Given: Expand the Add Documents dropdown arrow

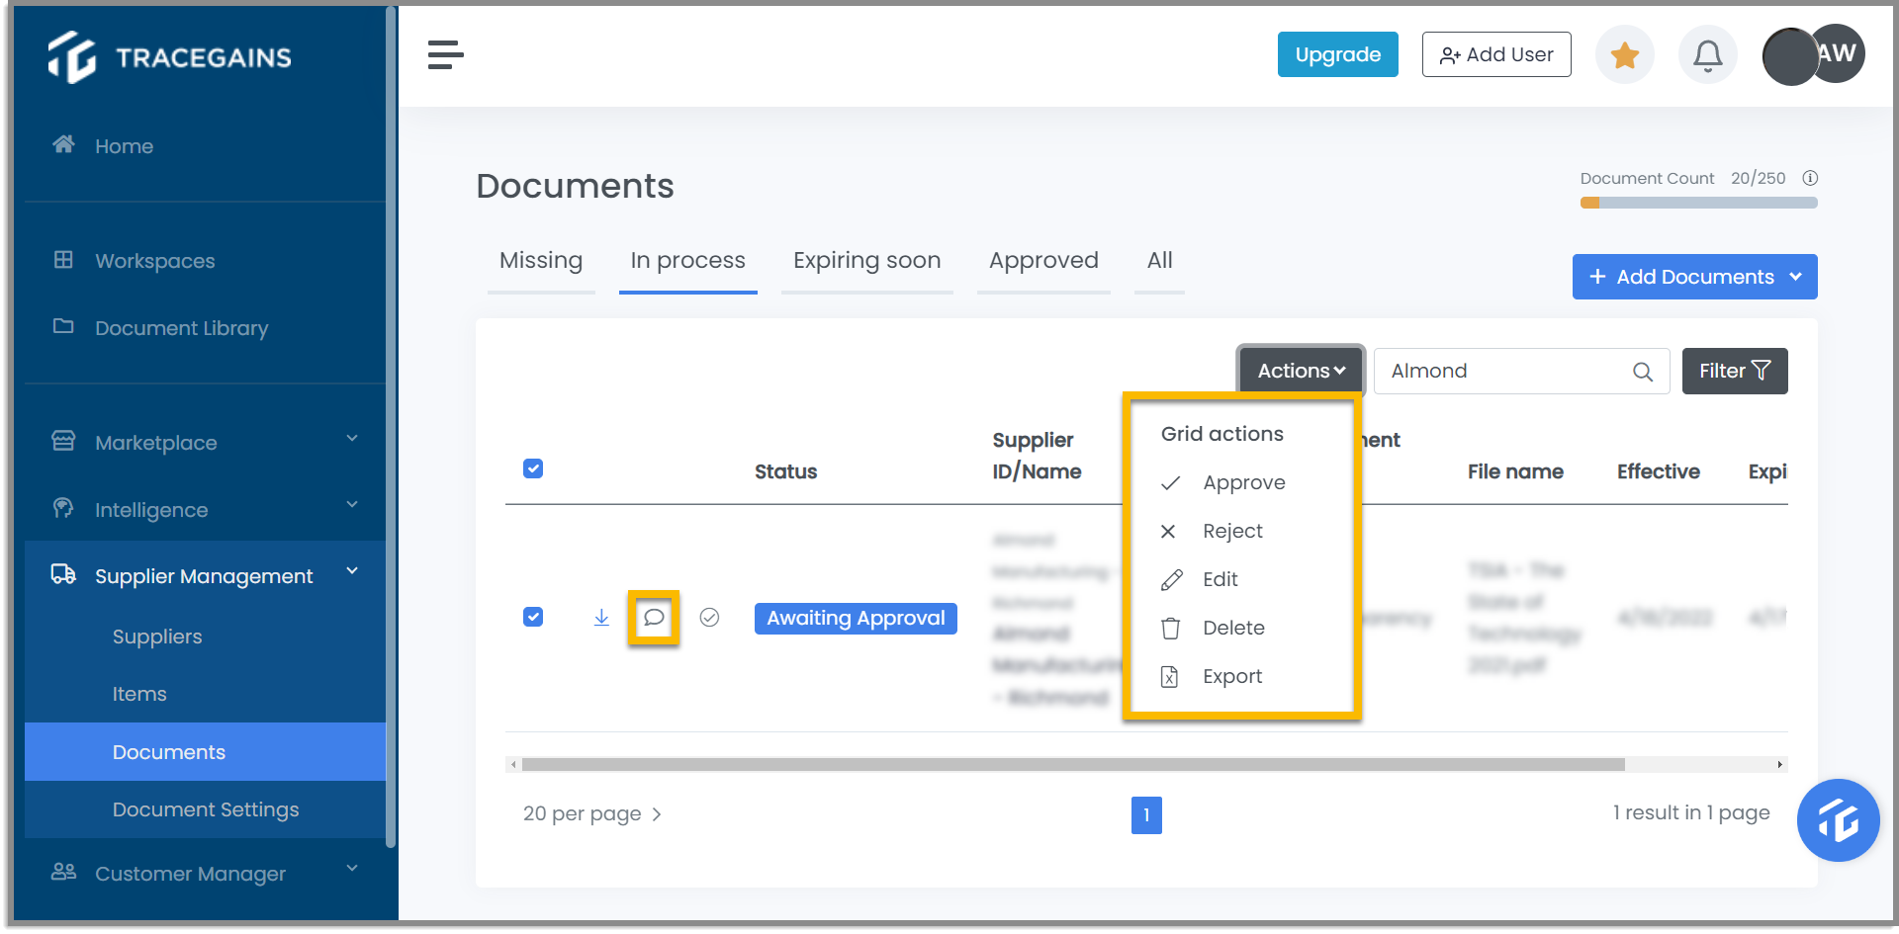Looking at the screenshot, I should click(1797, 277).
